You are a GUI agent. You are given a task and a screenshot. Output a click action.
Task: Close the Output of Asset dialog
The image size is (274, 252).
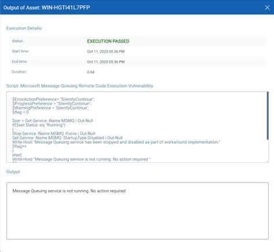[267, 8]
